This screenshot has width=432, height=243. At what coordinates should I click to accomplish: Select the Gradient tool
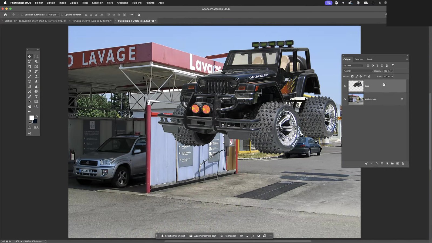(30, 87)
